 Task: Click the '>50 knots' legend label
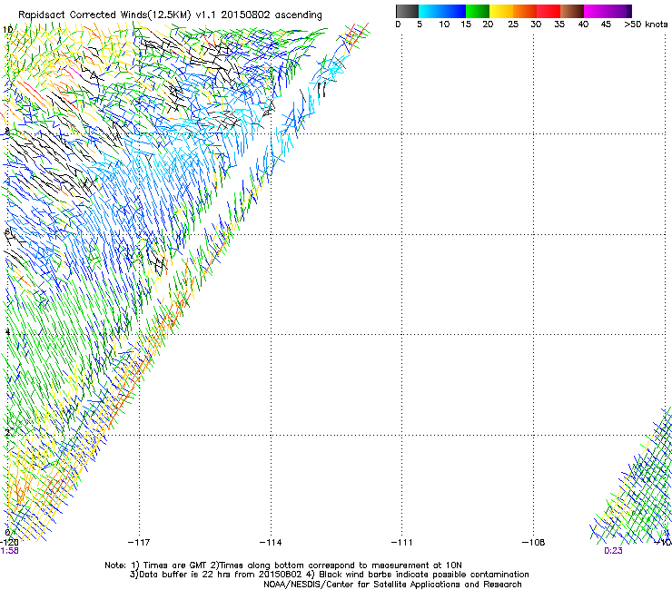646,25
